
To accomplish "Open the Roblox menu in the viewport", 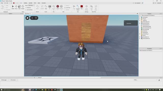I will [x=28, y=18].
